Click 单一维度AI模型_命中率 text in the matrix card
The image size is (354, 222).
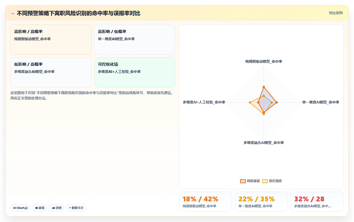[116, 39]
